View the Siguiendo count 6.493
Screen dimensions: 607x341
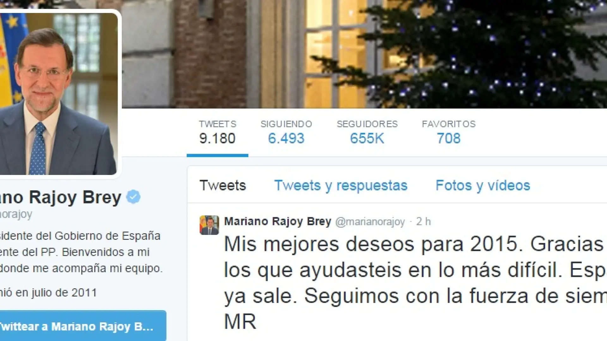pyautogui.click(x=286, y=133)
